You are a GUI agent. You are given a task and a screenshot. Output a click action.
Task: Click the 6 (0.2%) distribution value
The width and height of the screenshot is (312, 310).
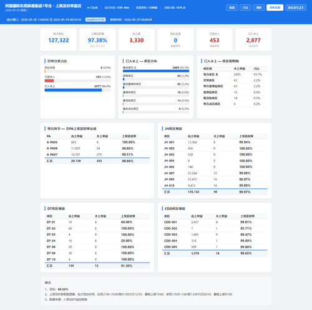click(x=184, y=109)
